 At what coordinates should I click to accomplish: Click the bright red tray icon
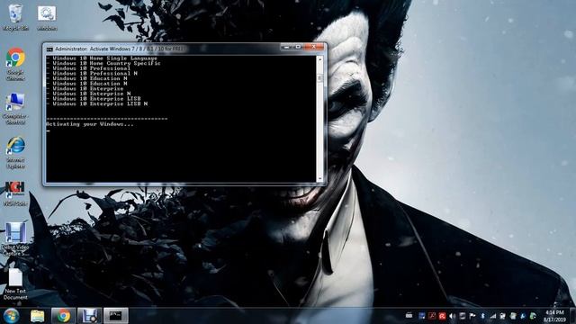[442, 316]
